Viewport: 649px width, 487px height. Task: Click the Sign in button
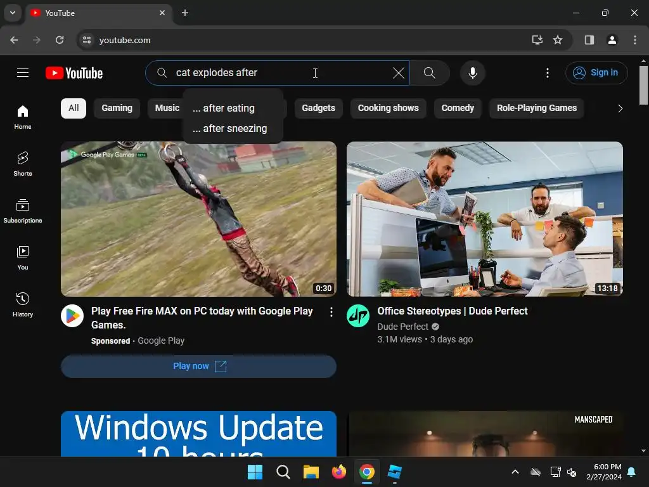[596, 73]
